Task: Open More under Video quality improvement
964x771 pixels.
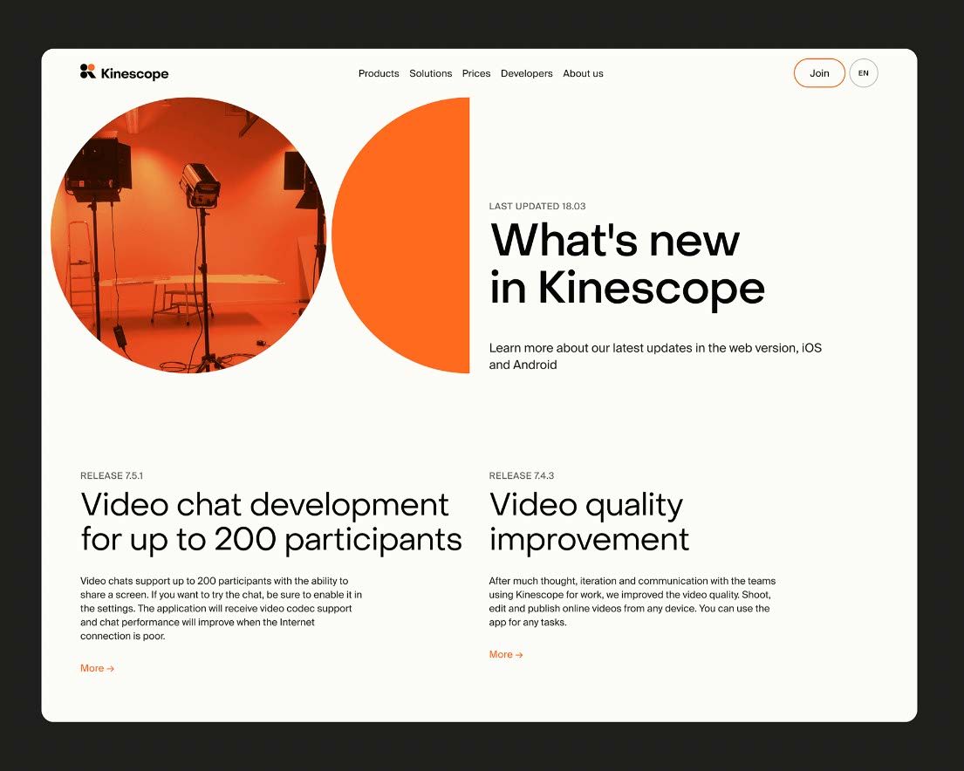Action: coord(506,655)
